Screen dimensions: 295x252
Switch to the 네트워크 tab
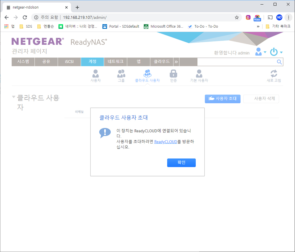tap(116, 62)
